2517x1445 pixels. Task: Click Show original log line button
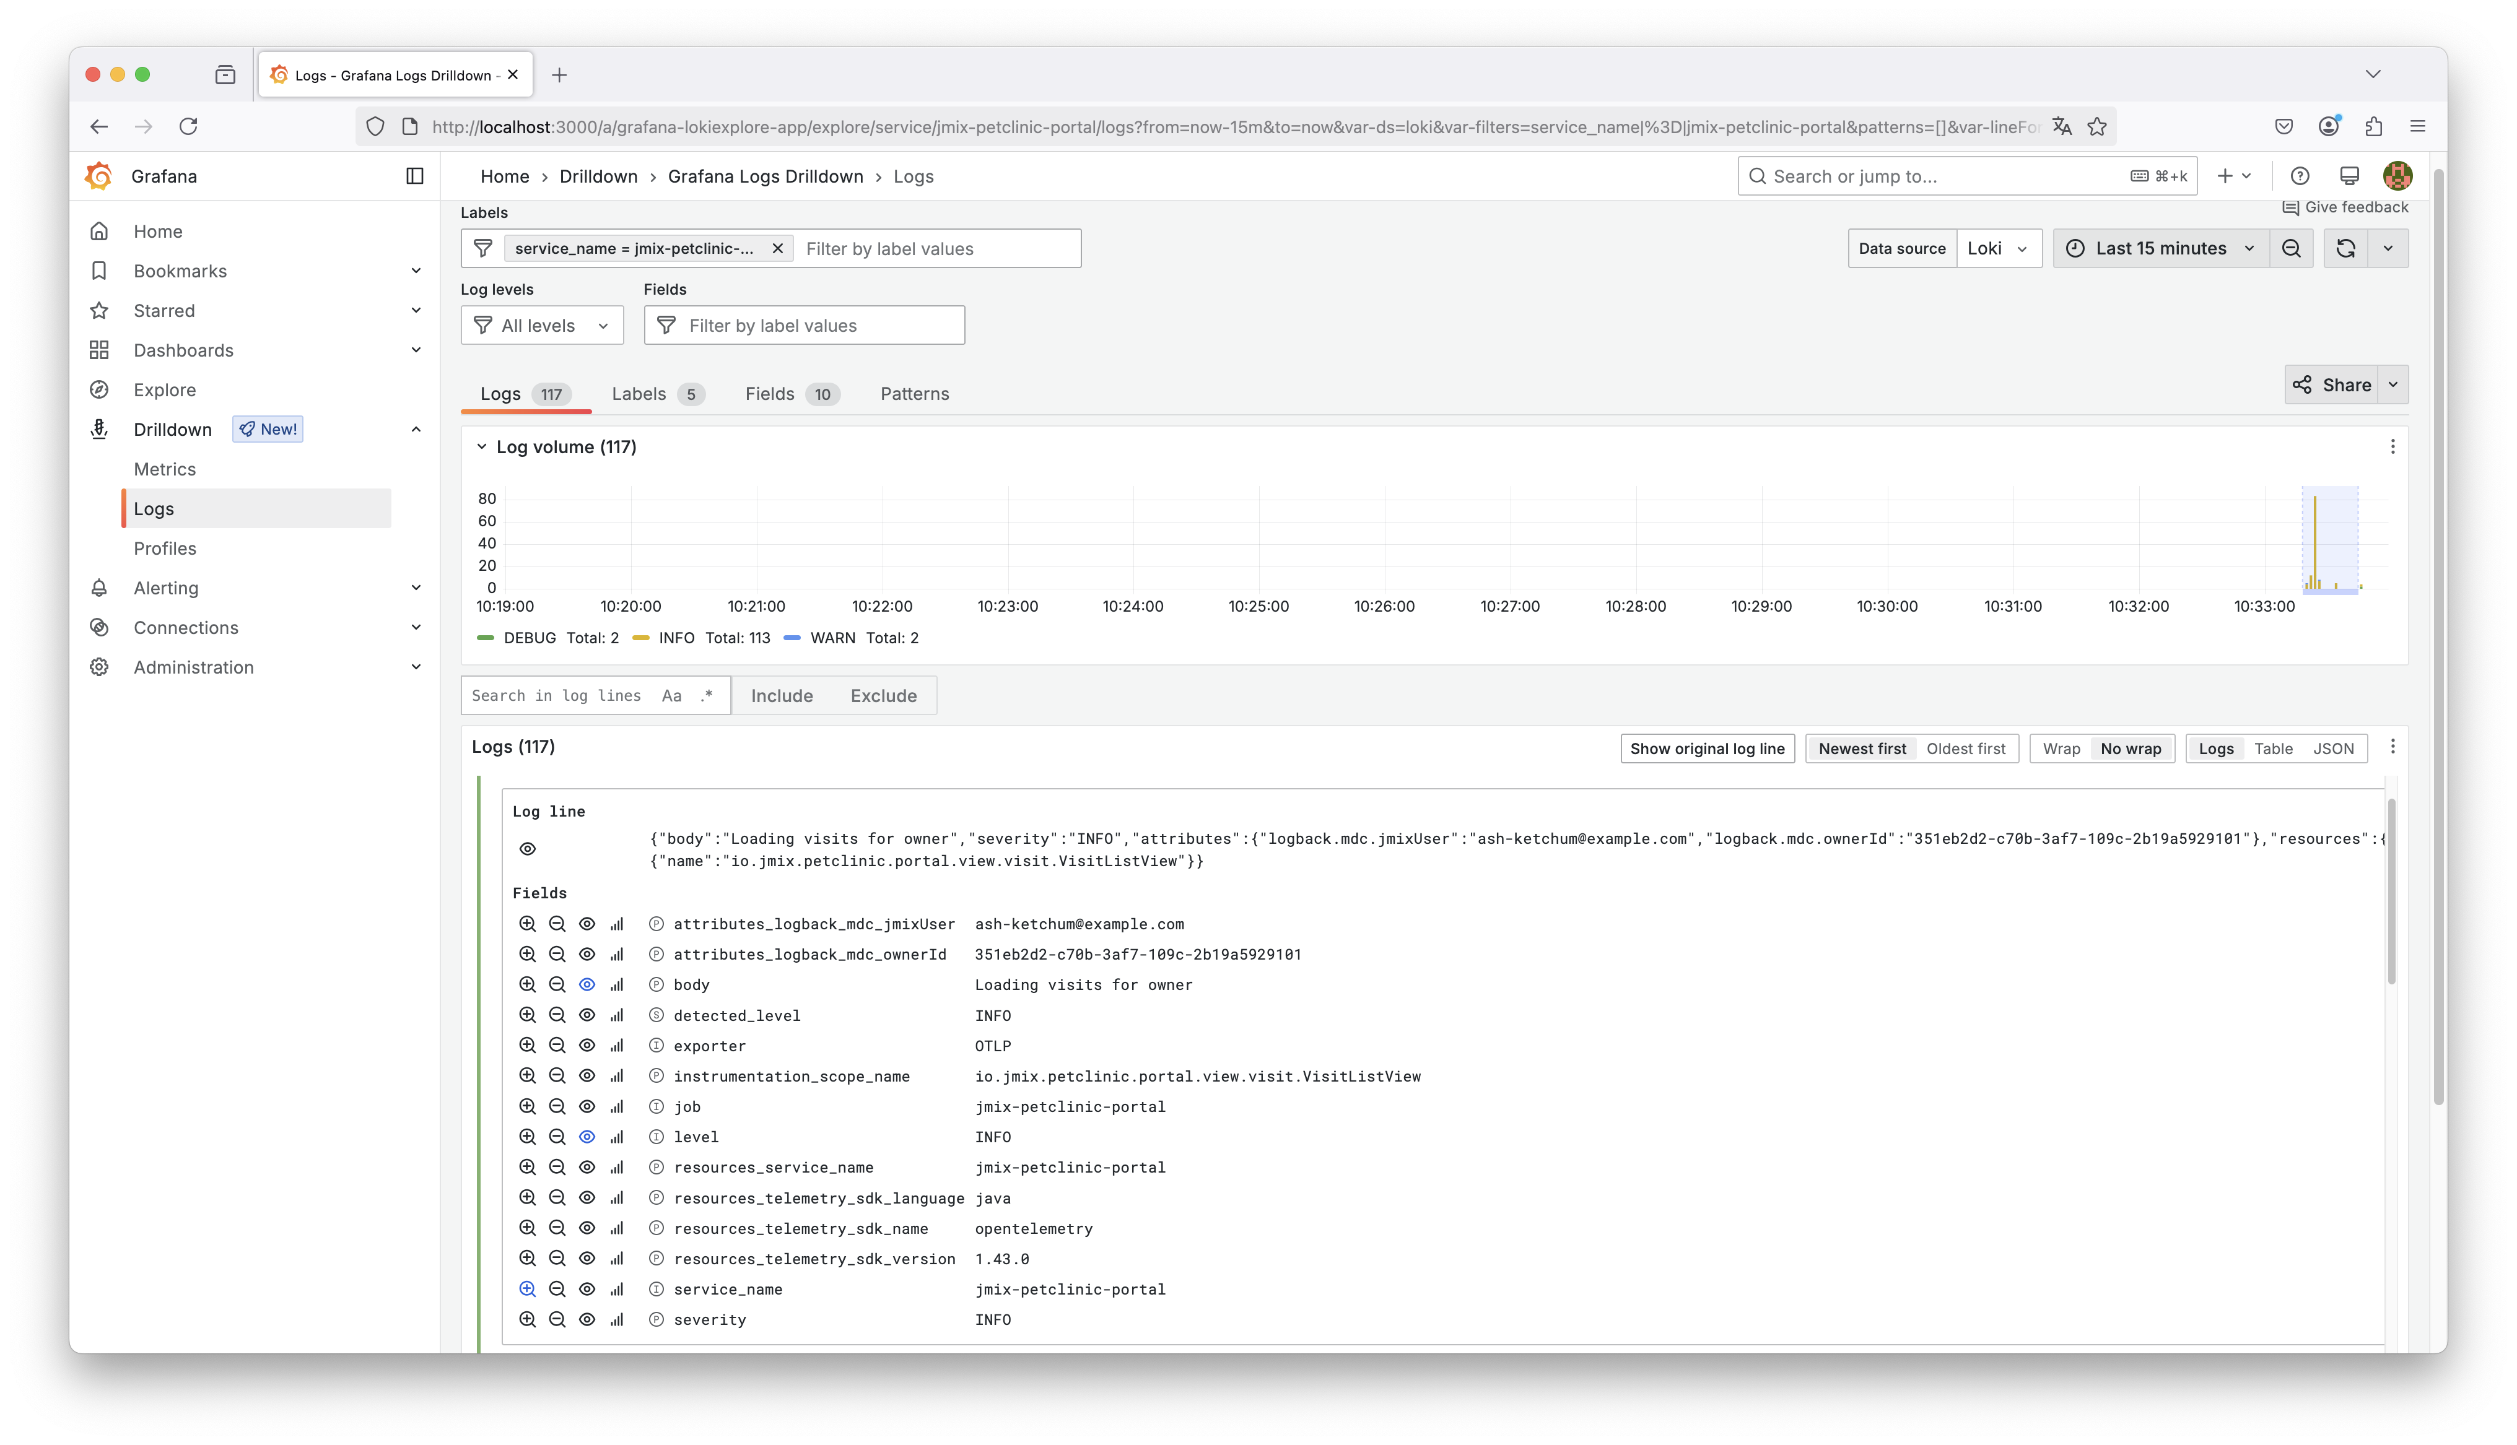pos(1706,749)
